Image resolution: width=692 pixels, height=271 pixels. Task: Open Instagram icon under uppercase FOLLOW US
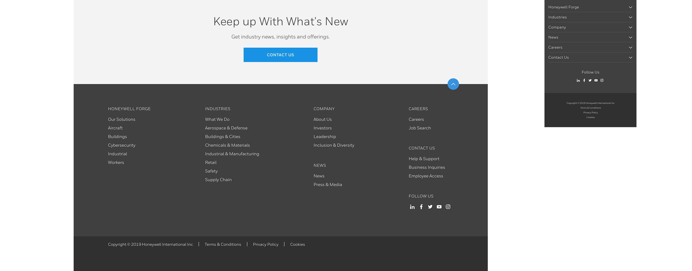tap(448, 207)
